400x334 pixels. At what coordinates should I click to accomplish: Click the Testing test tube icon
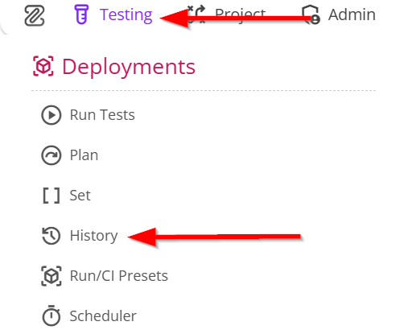point(81,14)
